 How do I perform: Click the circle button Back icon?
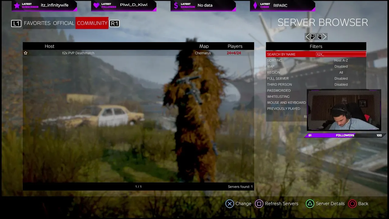tap(352, 204)
